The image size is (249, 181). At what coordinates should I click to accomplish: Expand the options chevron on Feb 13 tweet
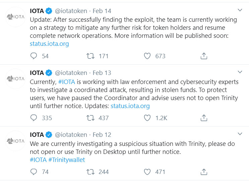tap(240, 72)
